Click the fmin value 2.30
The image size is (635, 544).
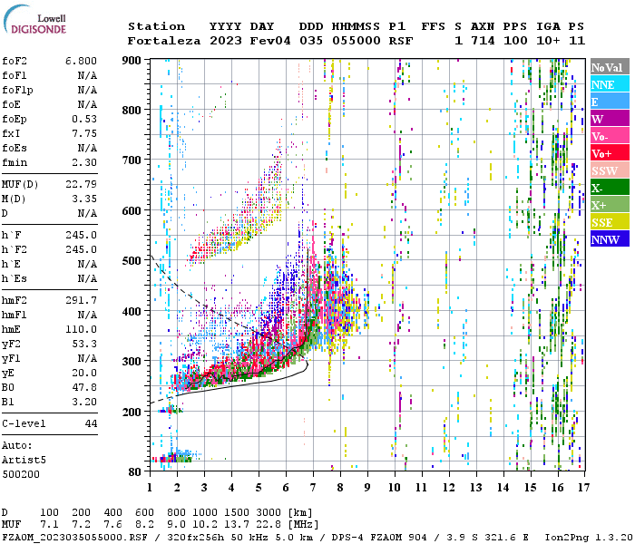coord(84,162)
